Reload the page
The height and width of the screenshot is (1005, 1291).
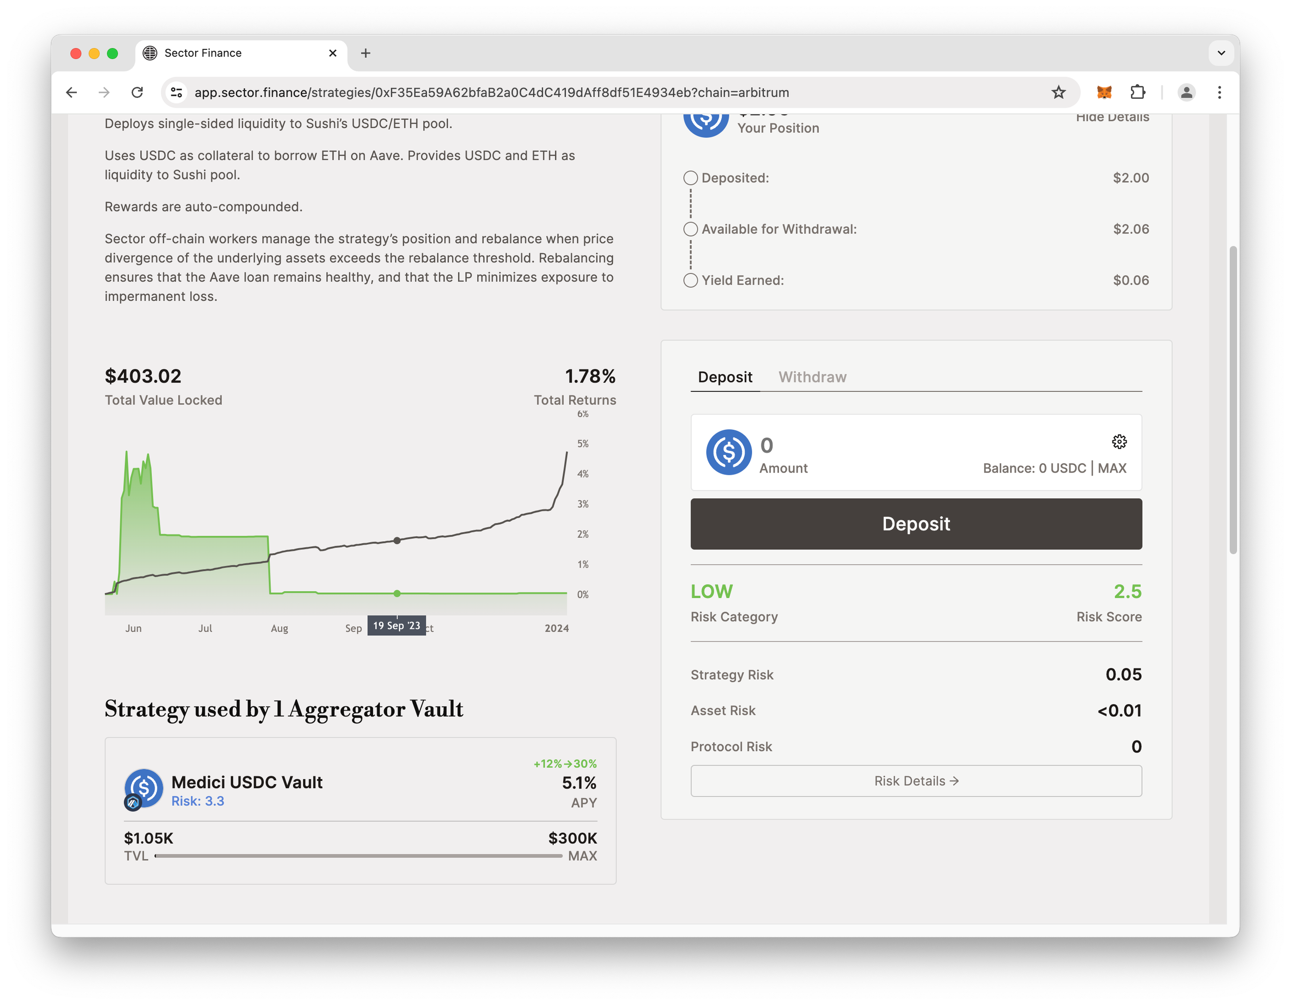137,92
